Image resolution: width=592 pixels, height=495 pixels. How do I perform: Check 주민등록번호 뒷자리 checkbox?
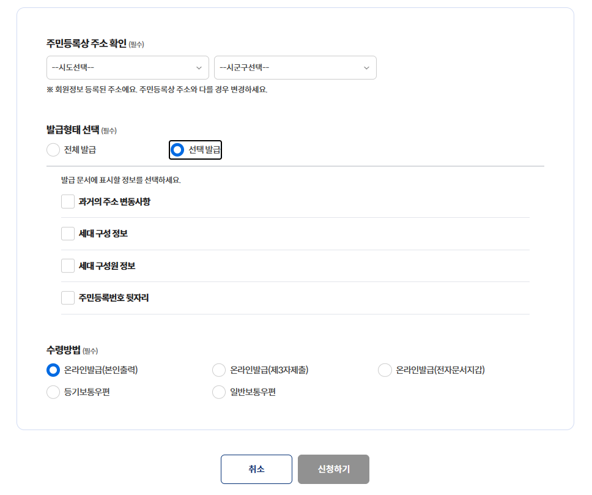click(68, 298)
